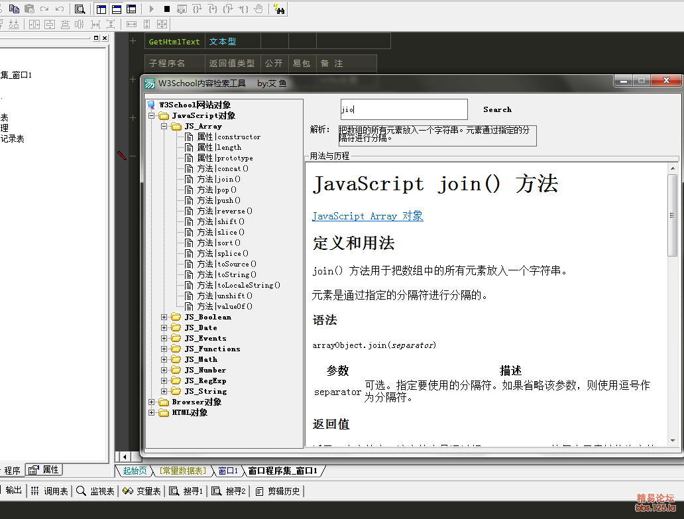The width and height of the screenshot is (684, 519).
Task: Stop execution with the black square icon
Action: tap(166, 9)
